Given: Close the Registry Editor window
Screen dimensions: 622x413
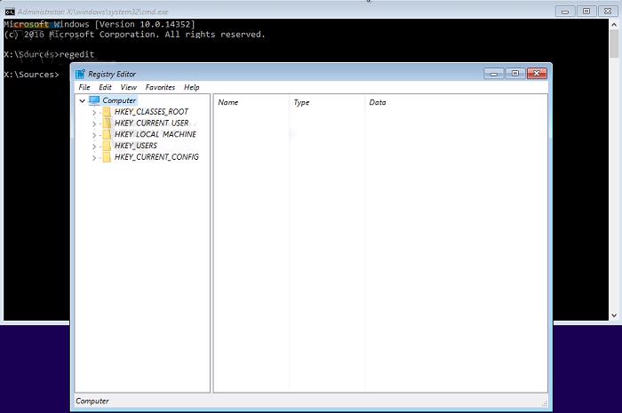Looking at the screenshot, I should 537,74.
